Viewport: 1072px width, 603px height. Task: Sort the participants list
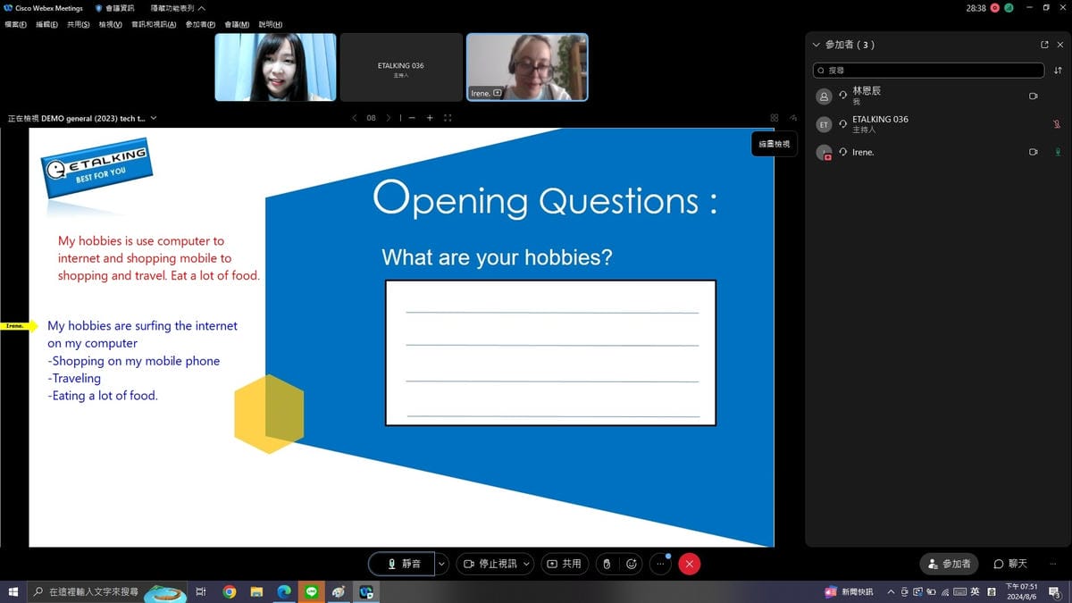(1059, 70)
